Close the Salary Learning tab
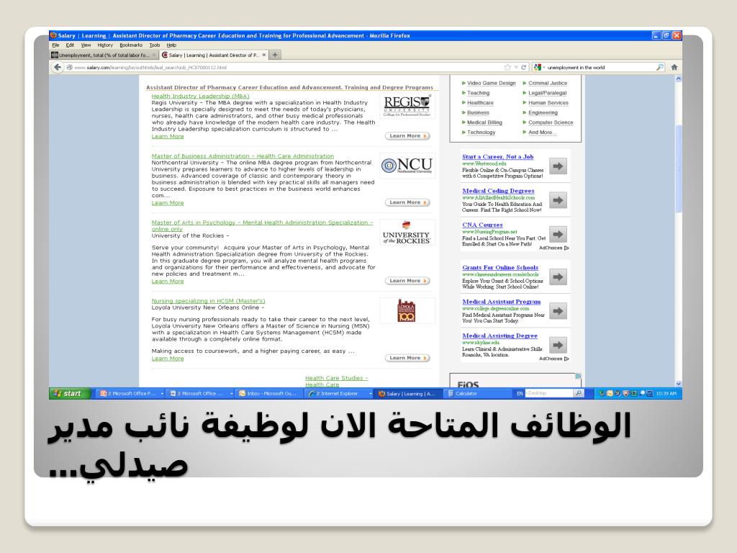737x553 pixels. (264, 55)
